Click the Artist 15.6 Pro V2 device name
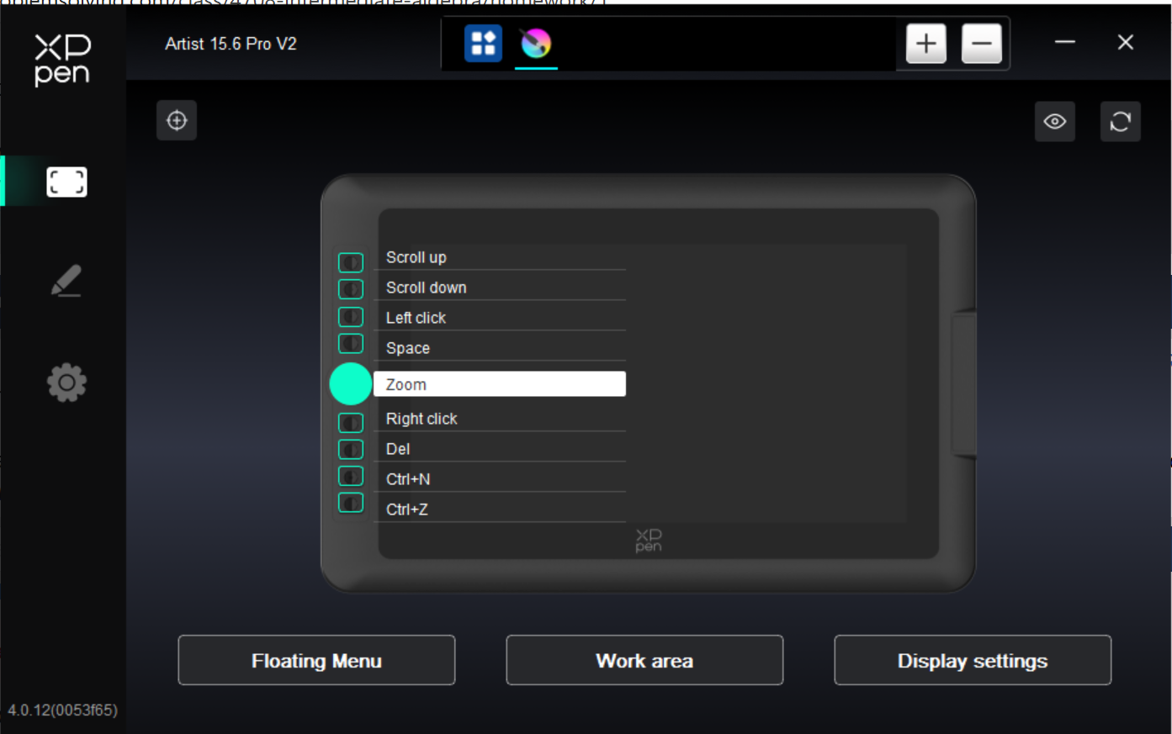The height and width of the screenshot is (734, 1172). pos(231,44)
